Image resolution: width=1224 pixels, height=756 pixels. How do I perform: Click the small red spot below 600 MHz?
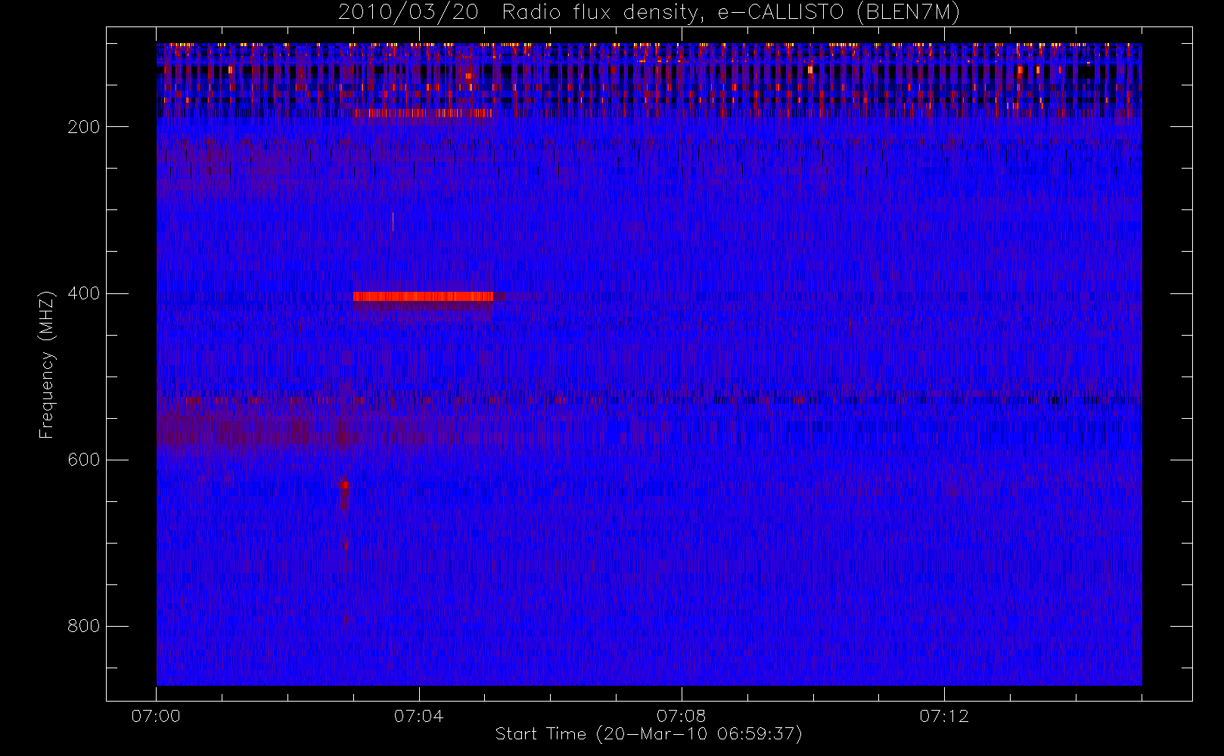344,485
